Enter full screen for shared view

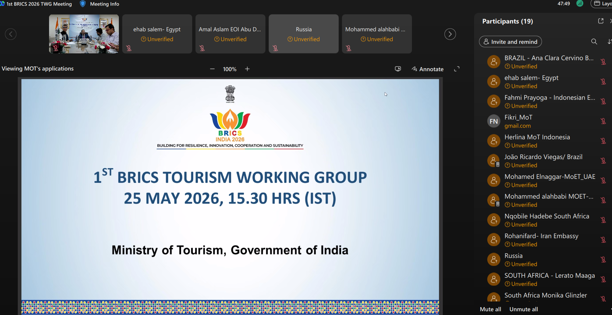pos(457,69)
